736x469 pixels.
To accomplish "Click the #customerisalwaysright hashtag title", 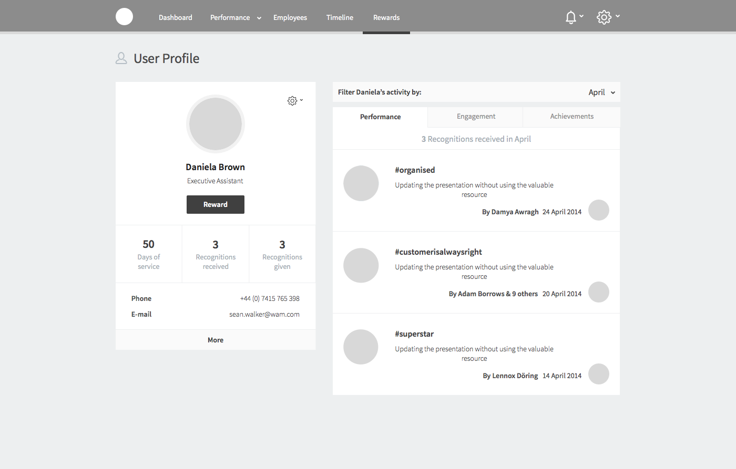I will click(438, 252).
